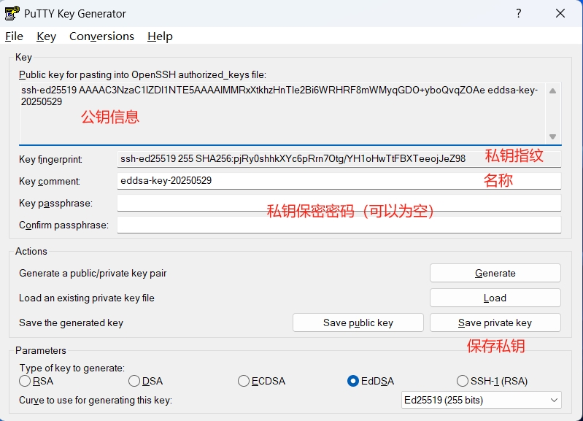
Task: Open the Conversions menu
Action: coord(101,36)
